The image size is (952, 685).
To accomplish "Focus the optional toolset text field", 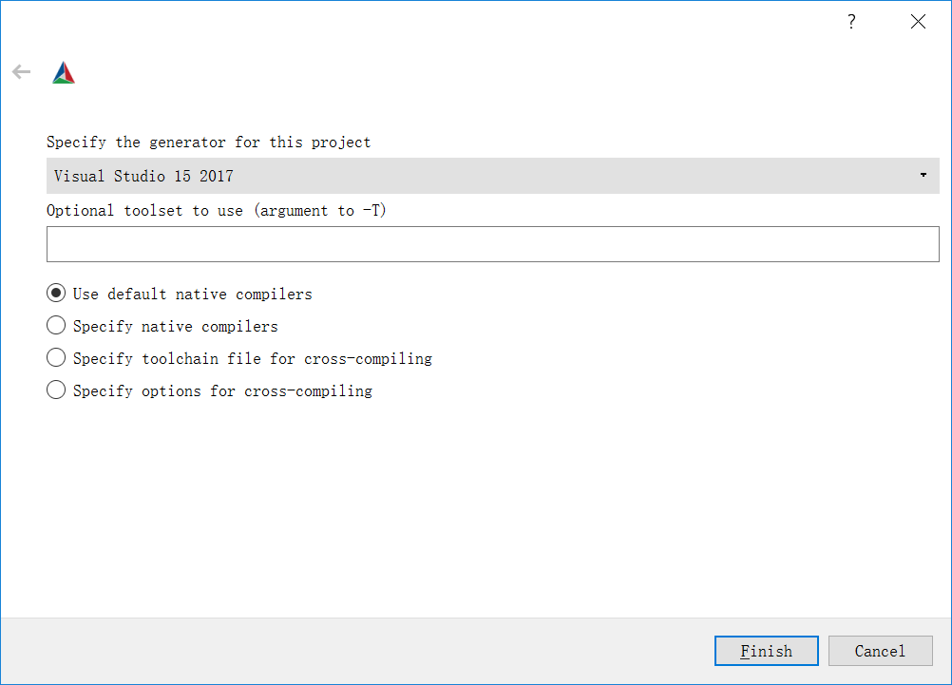I will (x=492, y=244).
